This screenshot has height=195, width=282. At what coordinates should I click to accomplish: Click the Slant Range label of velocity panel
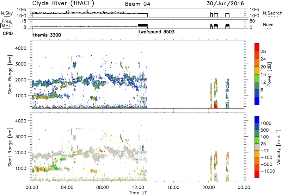[x=10, y=147]
